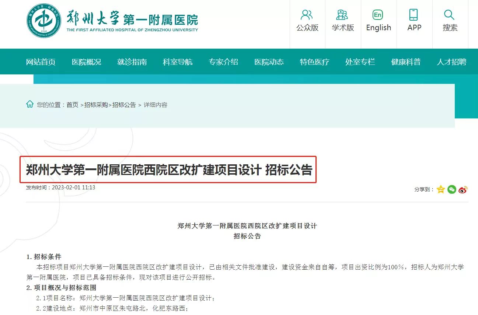Select 就诊指南 in navigation bar
478x315 pixels.
[132, 62]
